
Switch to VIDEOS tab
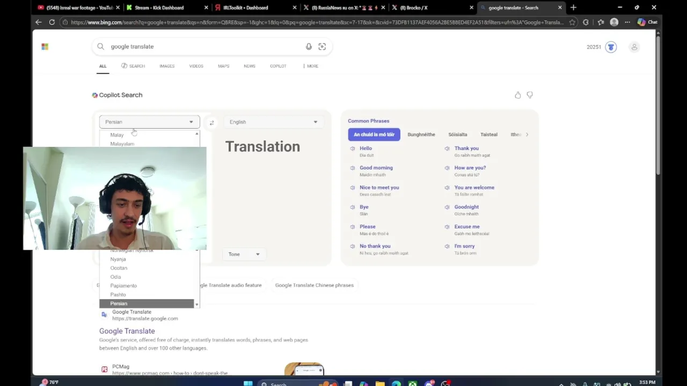point(196,66)
